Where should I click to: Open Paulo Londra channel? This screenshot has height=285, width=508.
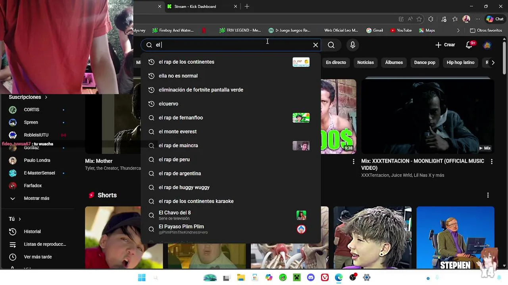(37, 160)
